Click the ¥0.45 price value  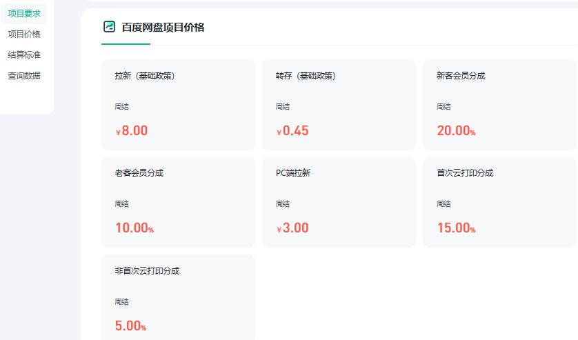292,130
